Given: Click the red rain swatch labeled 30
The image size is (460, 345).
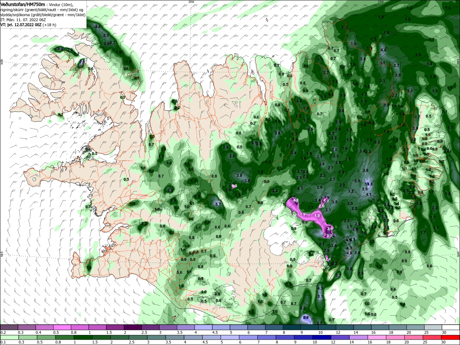Looking at the screenshot, I should [450, 337].
